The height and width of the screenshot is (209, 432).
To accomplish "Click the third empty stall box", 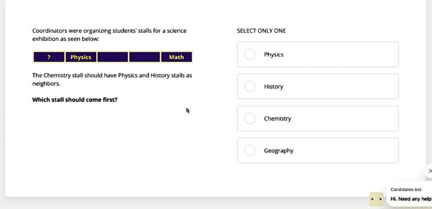I will [x=112, y=57].
